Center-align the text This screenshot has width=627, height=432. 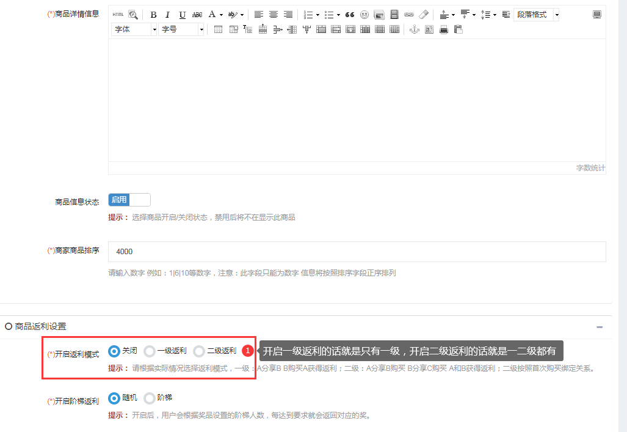(x=274, y=15)
